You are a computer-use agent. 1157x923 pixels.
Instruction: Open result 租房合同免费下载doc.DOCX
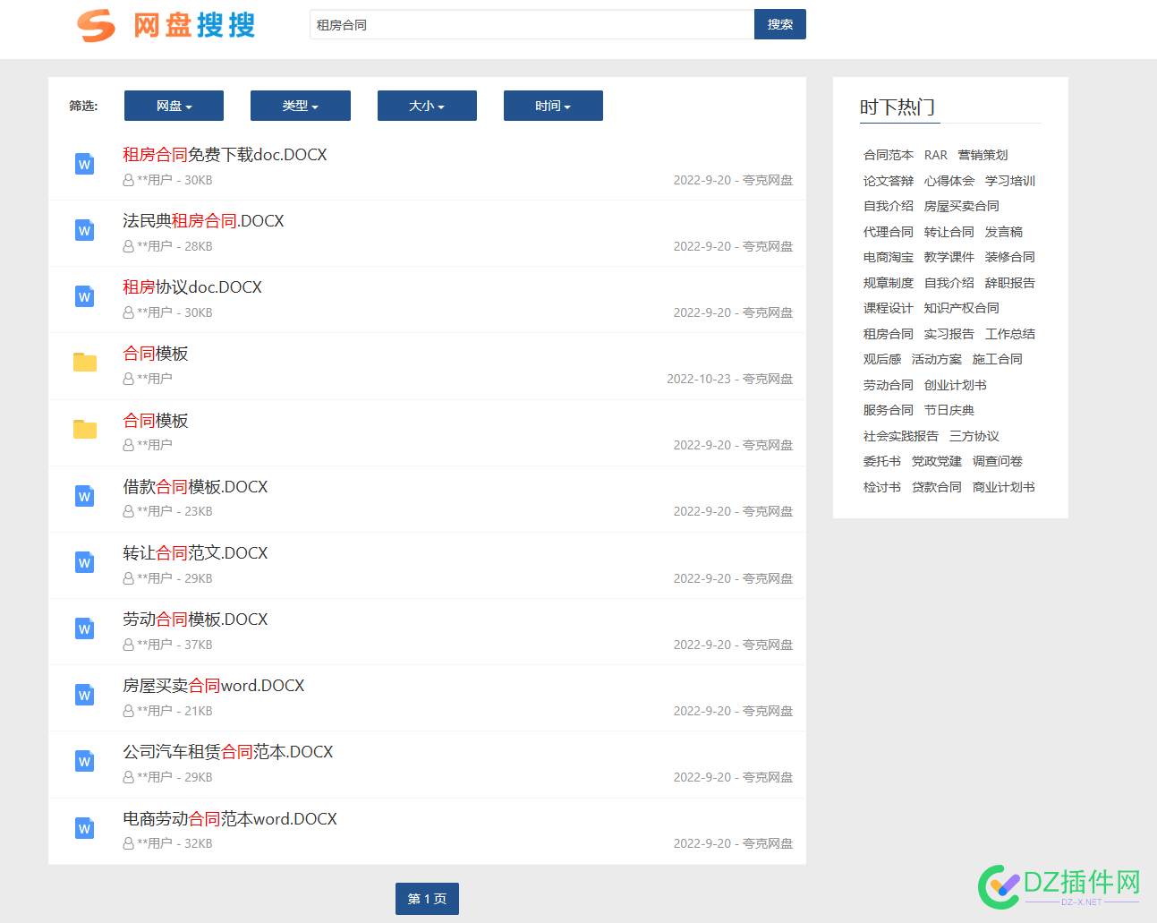[225, 155]
